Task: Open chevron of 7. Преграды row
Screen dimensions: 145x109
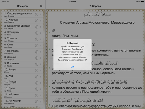Action: click(x=40, y=52)
